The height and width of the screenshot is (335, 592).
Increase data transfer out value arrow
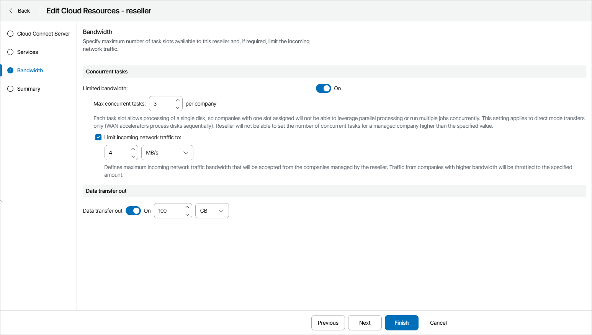(187, 207)
